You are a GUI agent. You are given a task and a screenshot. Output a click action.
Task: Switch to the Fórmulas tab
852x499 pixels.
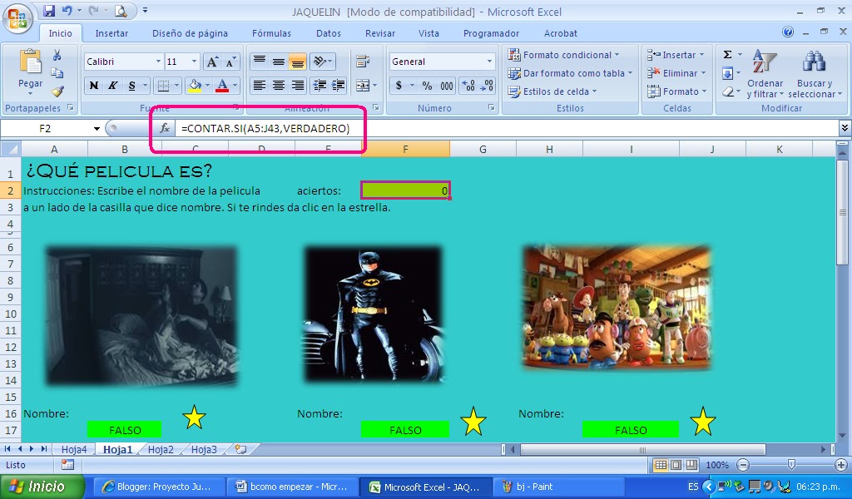(271, 33)
